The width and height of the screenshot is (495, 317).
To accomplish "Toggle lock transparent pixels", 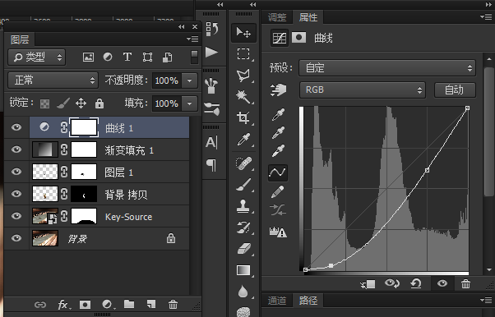I will click(x=45, y=103).
